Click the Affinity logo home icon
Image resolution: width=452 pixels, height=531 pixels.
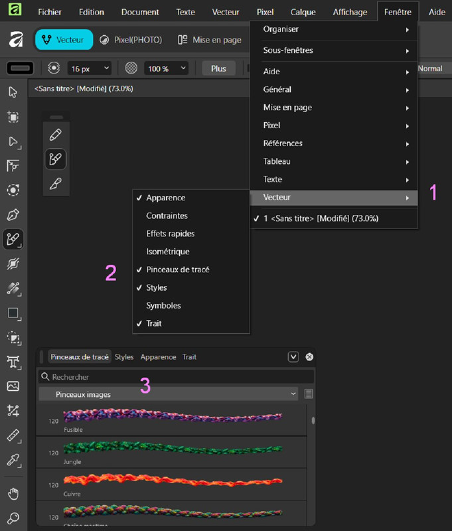16,39
